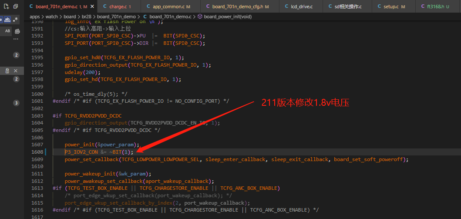The width and height of the screenshot is (461, 219).
Task: Click the C file icon on charge.c tab
Action: click(x=105, y=7)
